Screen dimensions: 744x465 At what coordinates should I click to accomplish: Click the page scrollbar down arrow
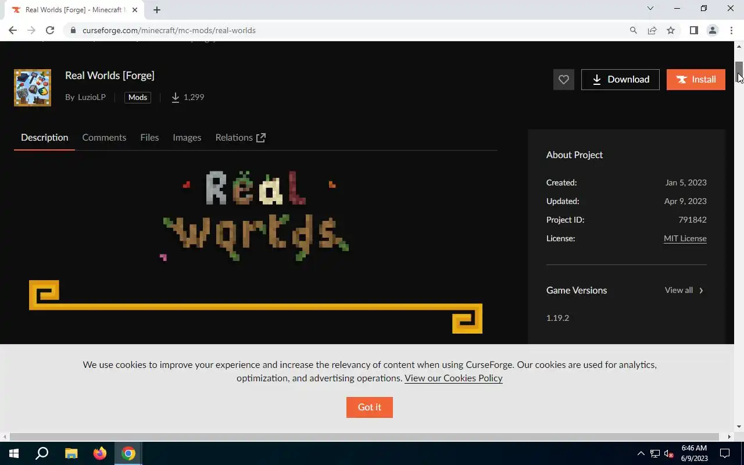(739, 427)
